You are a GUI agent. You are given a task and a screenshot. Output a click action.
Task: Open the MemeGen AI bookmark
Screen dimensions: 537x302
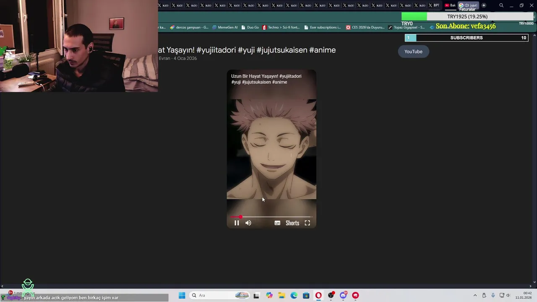(225, 27)
